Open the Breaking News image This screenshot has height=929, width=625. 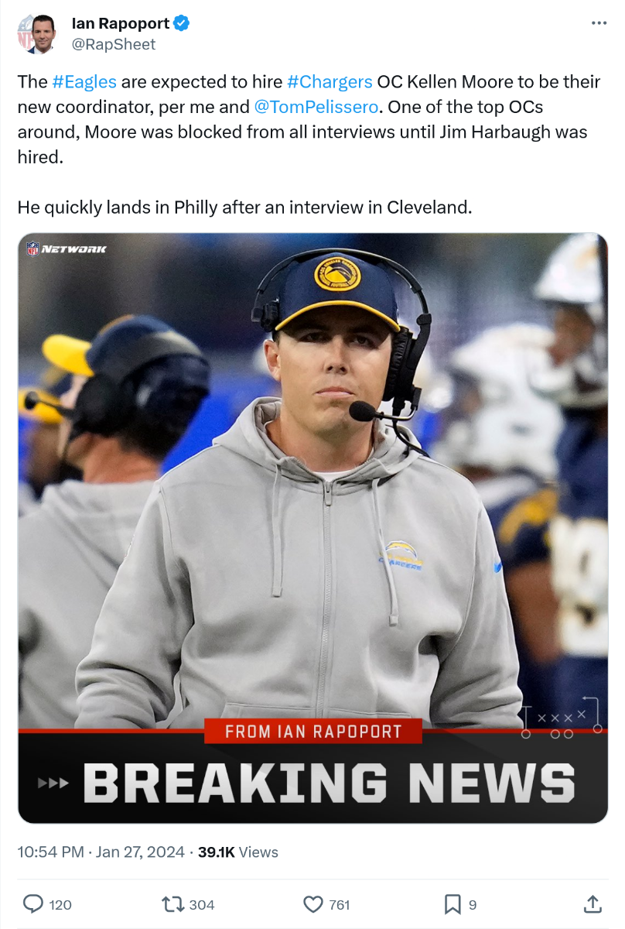[312, 528]
